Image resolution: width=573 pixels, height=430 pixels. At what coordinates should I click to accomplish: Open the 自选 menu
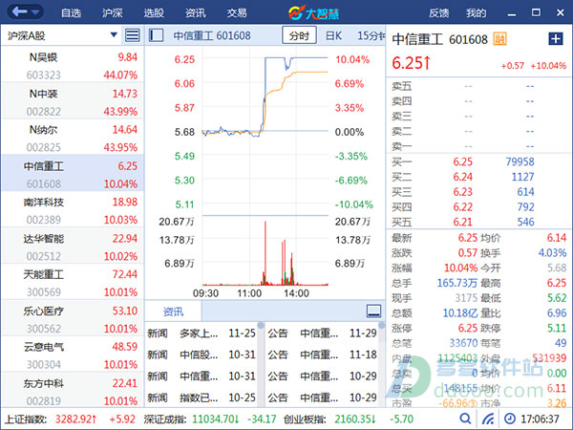(71, 13)
